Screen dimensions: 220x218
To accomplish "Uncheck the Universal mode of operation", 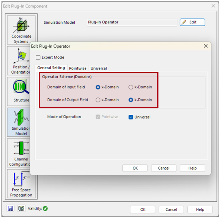I will 131,117.
